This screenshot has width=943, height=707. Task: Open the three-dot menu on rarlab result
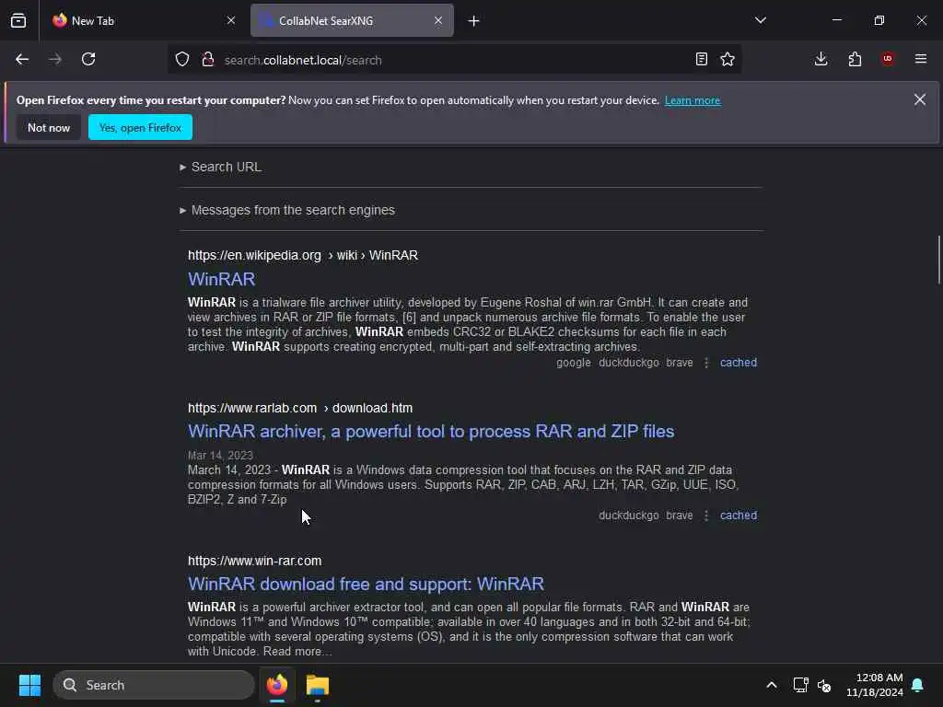pos(706,516)
